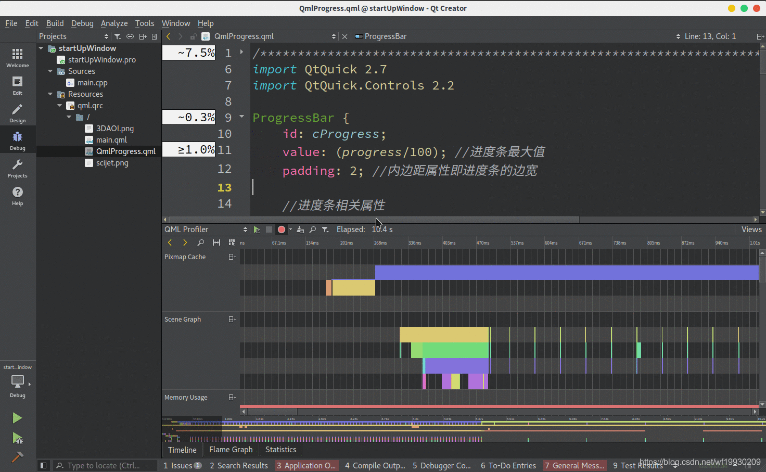Open the File menu
The height and width of the screenshot is (472, 766).
pos(11,23)
